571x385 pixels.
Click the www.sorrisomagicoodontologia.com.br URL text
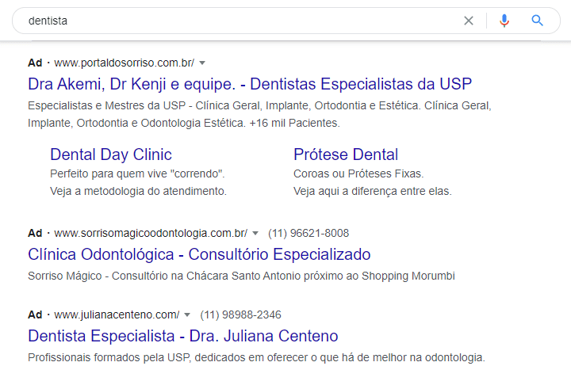151,233
